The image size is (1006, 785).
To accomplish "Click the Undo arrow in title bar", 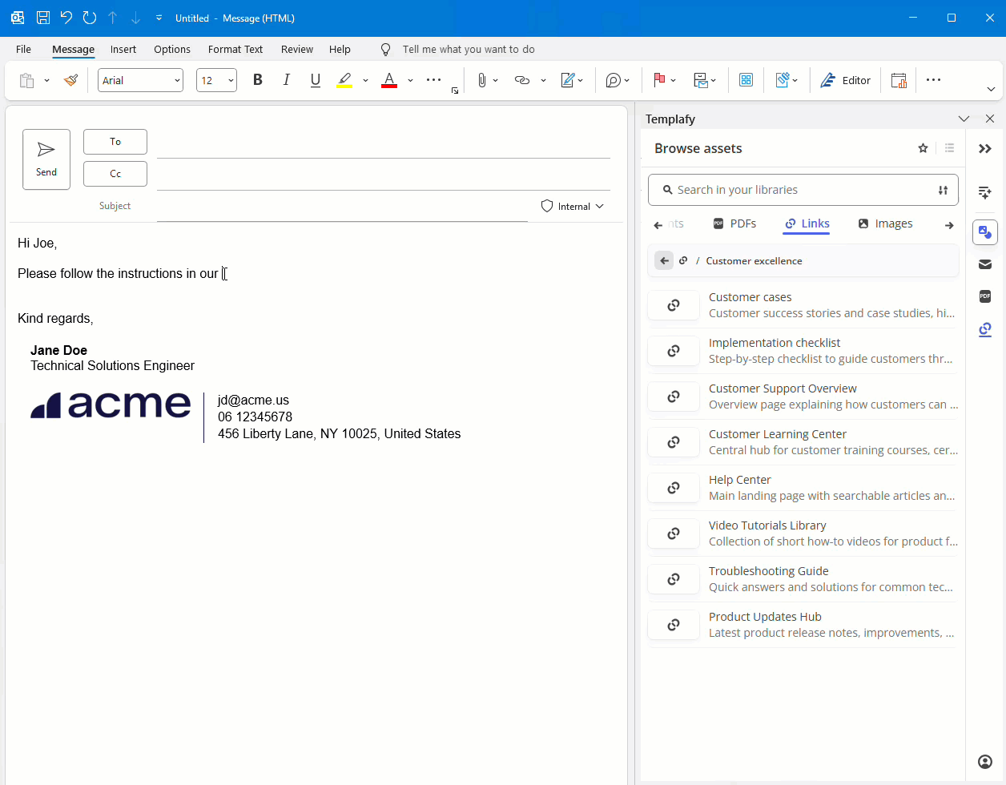I will 66,18.
